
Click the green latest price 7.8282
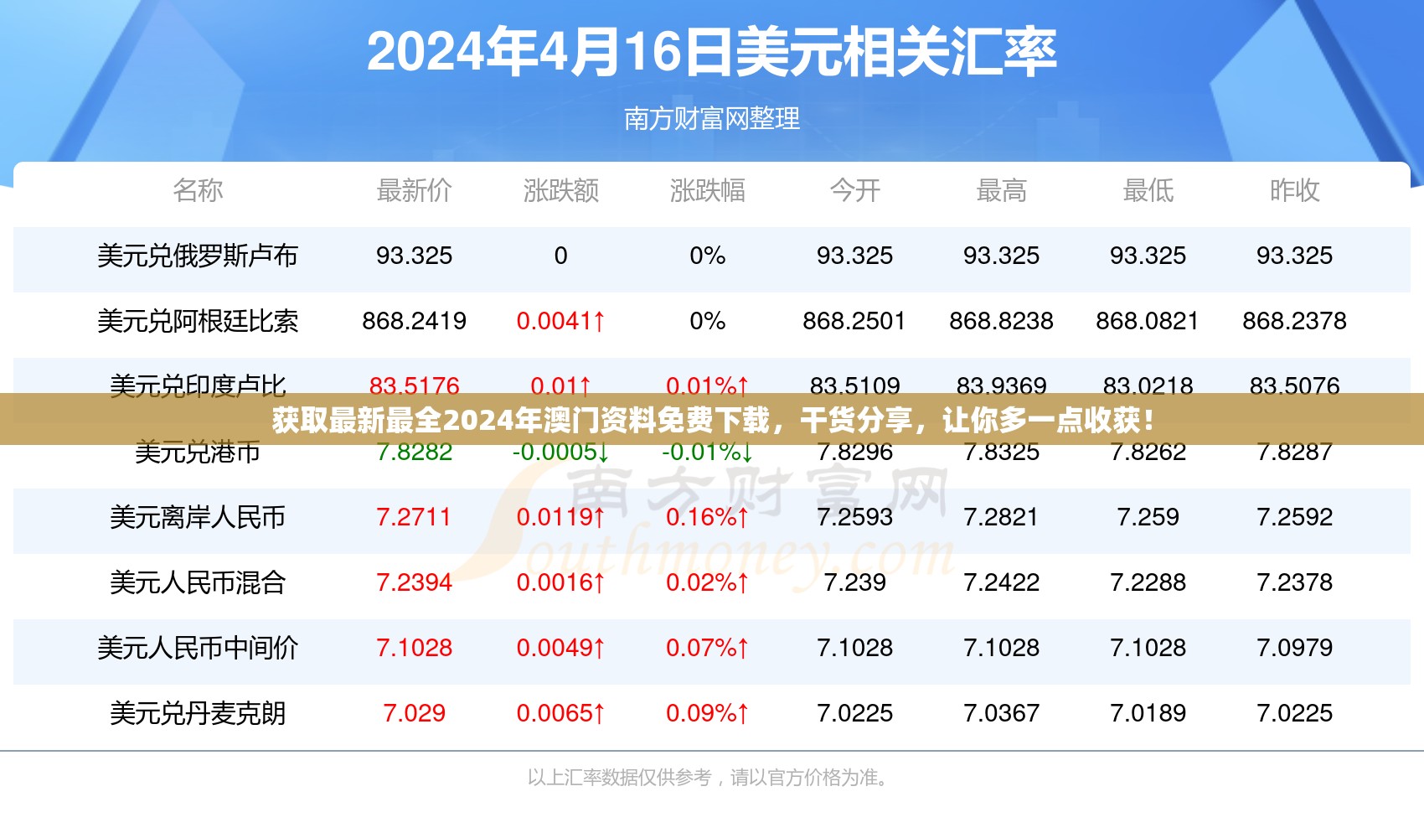pos(414,454)
